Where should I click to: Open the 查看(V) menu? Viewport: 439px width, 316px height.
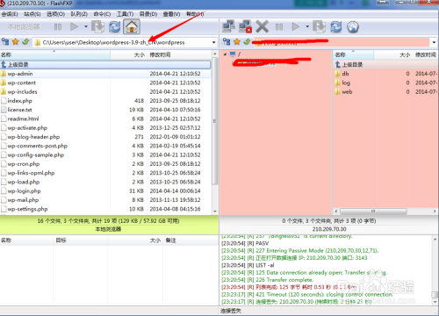pos(171,14)
